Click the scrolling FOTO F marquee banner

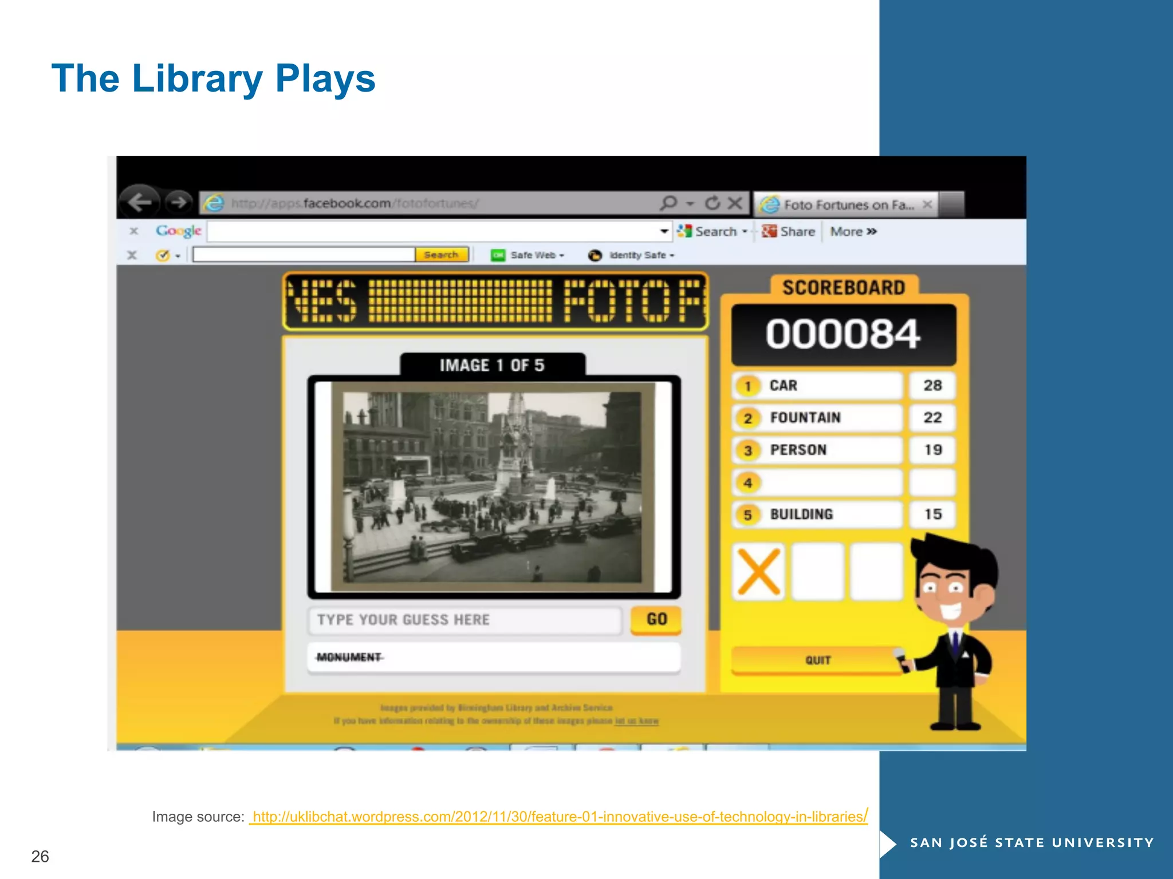click(495, 302)
